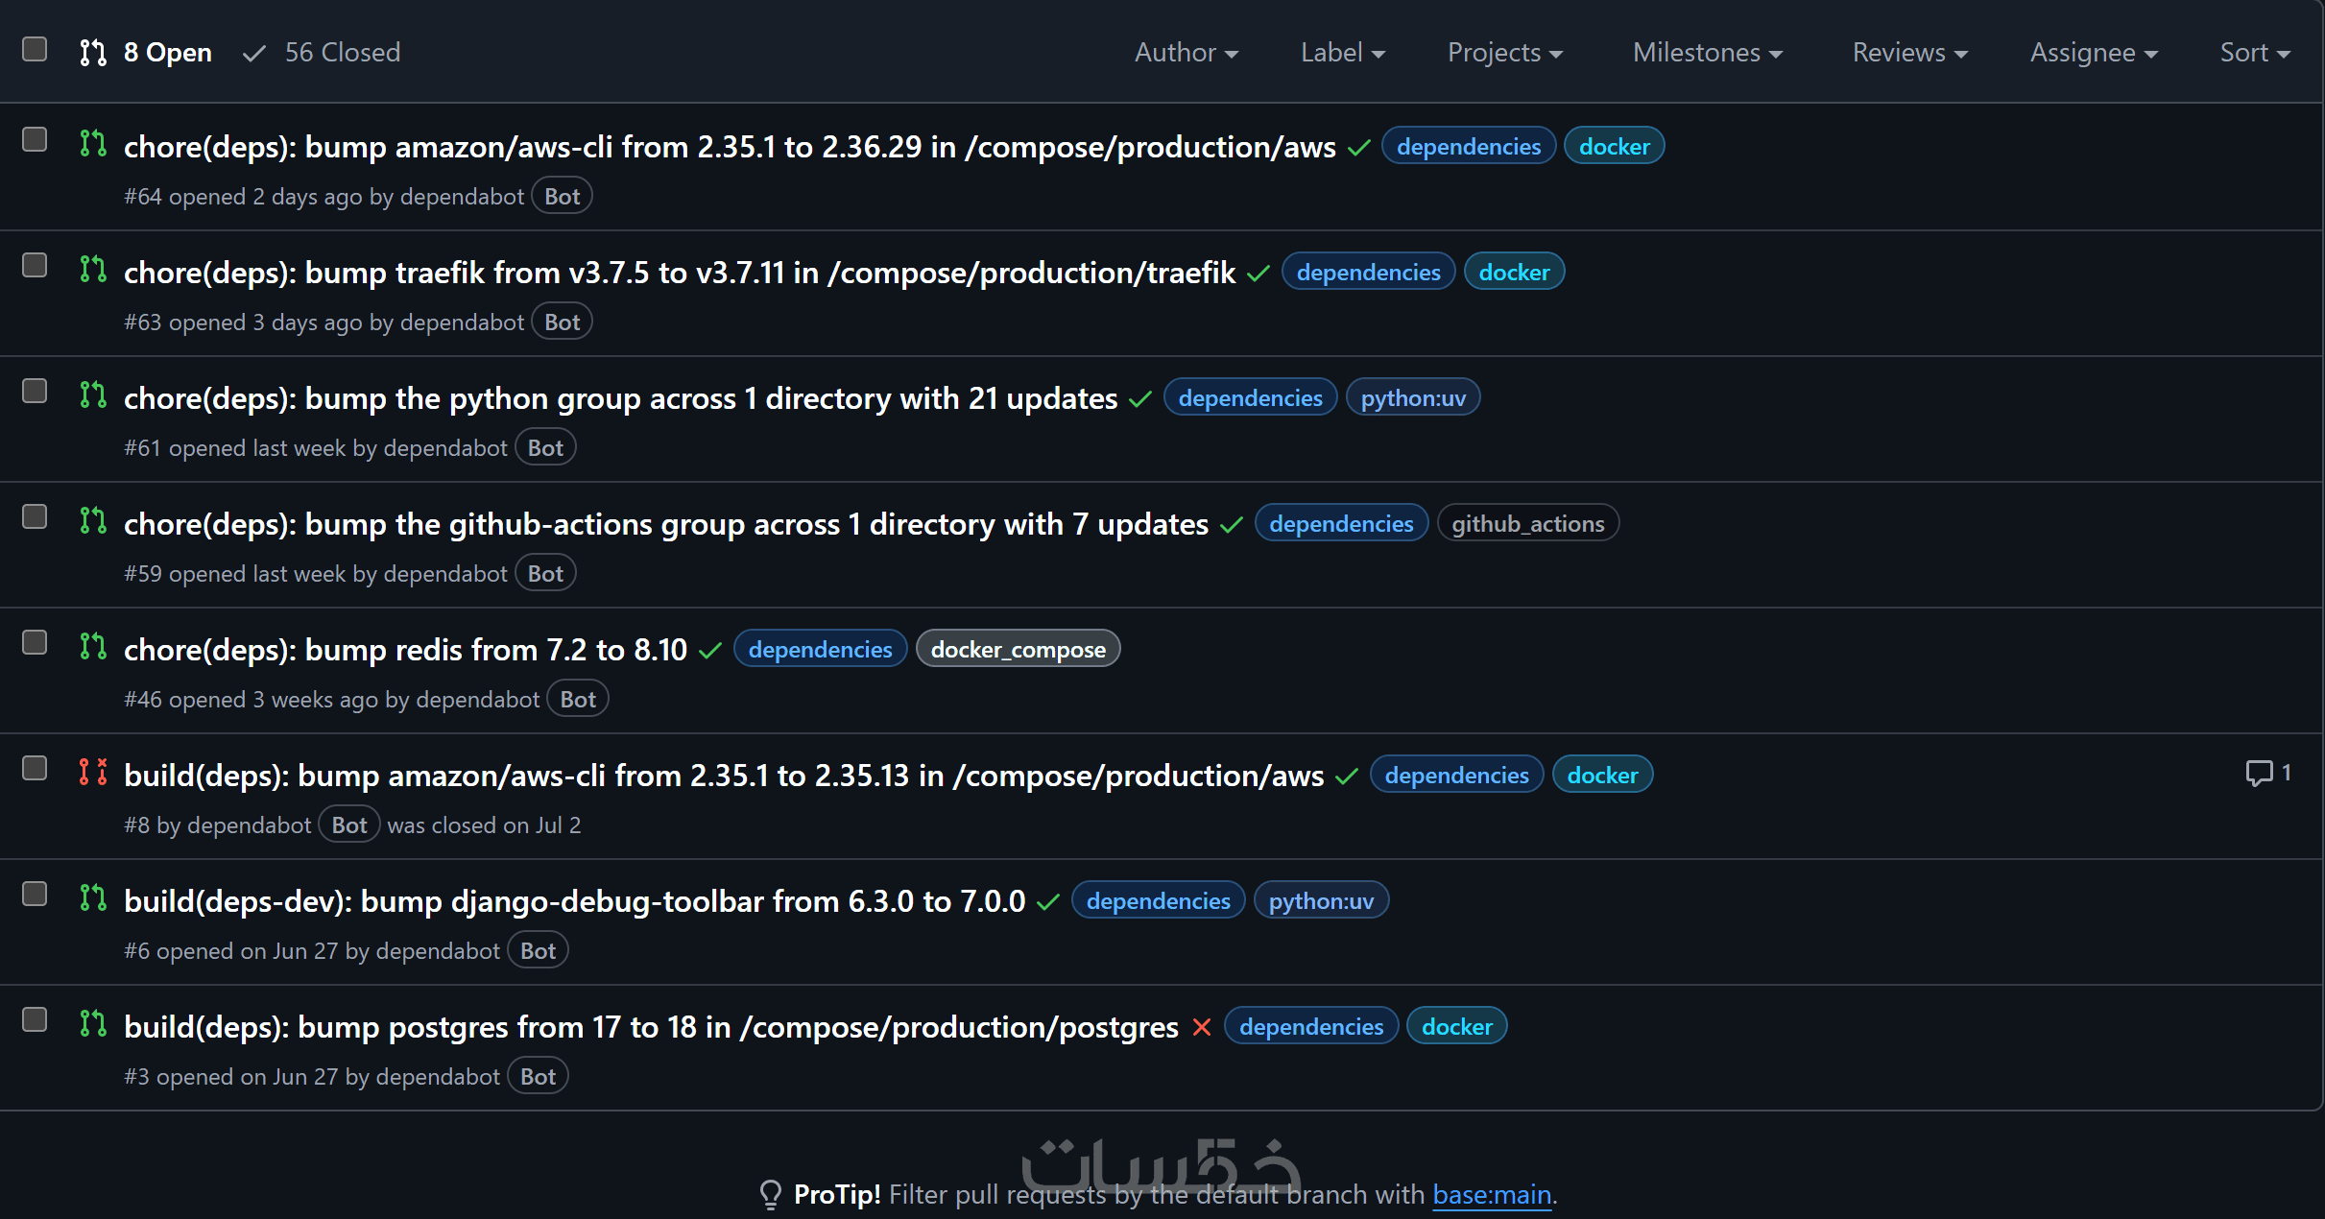Click the open PR icon for redis bump
The width and height of the screenshot is (2325, 1219).
[93, 647]
